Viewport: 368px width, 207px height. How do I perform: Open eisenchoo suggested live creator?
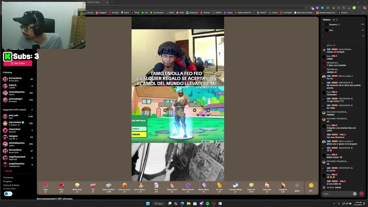tap(18, 130)
